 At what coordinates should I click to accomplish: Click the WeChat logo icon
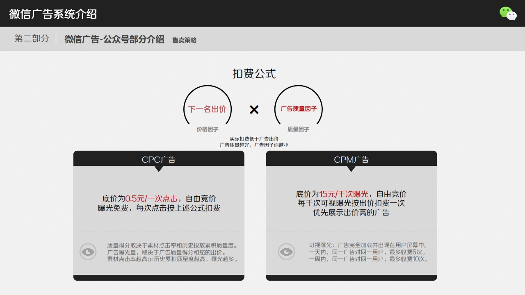pos(508,14)
